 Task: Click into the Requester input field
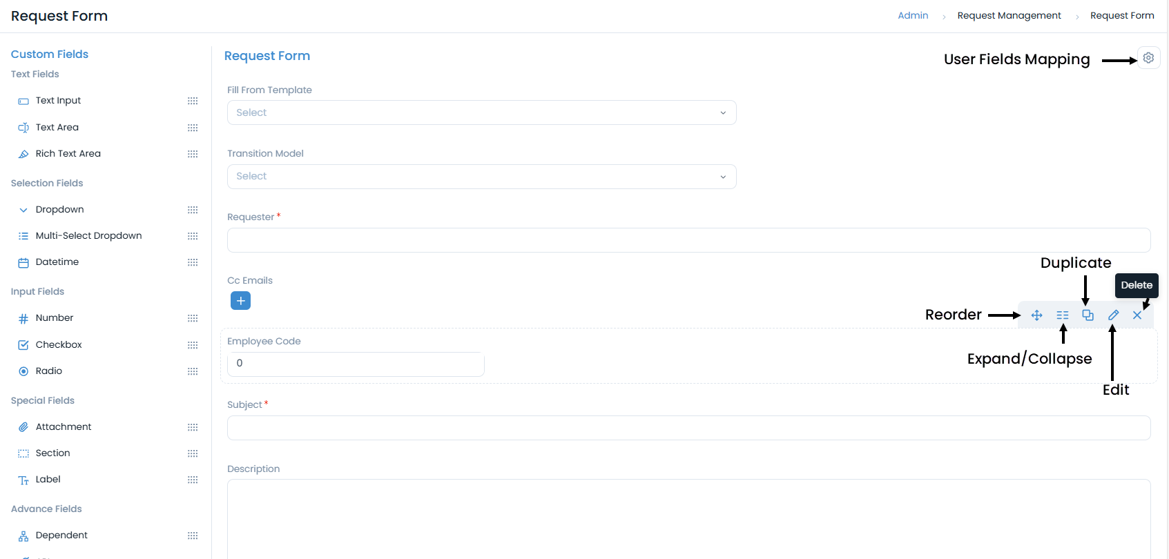click(688, 240)
